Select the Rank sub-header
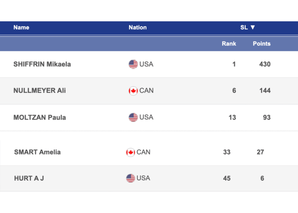 coord(229,44)
